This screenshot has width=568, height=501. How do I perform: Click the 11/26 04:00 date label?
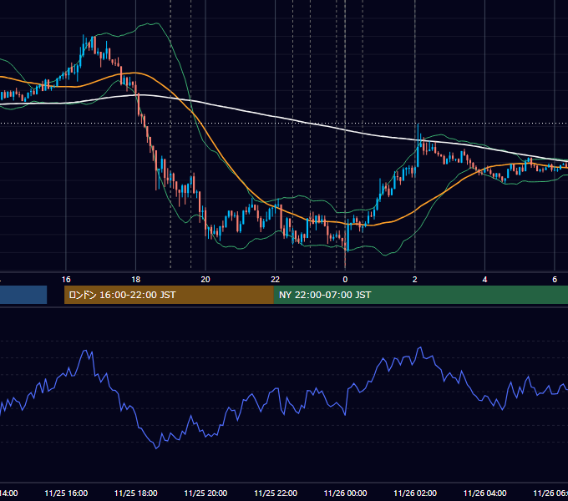485,493
